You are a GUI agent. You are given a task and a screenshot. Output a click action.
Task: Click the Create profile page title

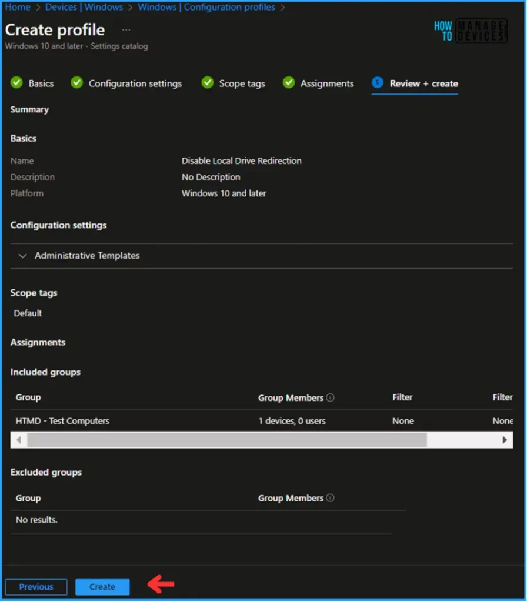point(55,30)
